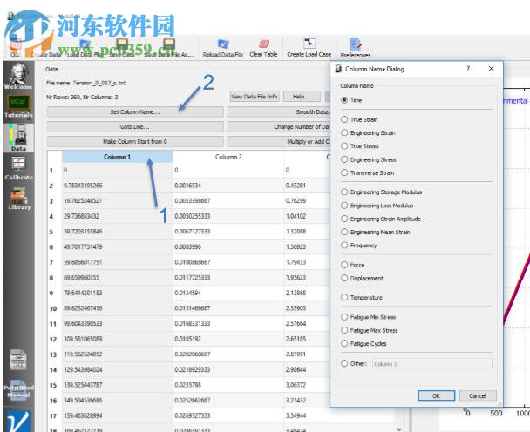Click Create Load Case toolbar icon

[x=309, y=48]
